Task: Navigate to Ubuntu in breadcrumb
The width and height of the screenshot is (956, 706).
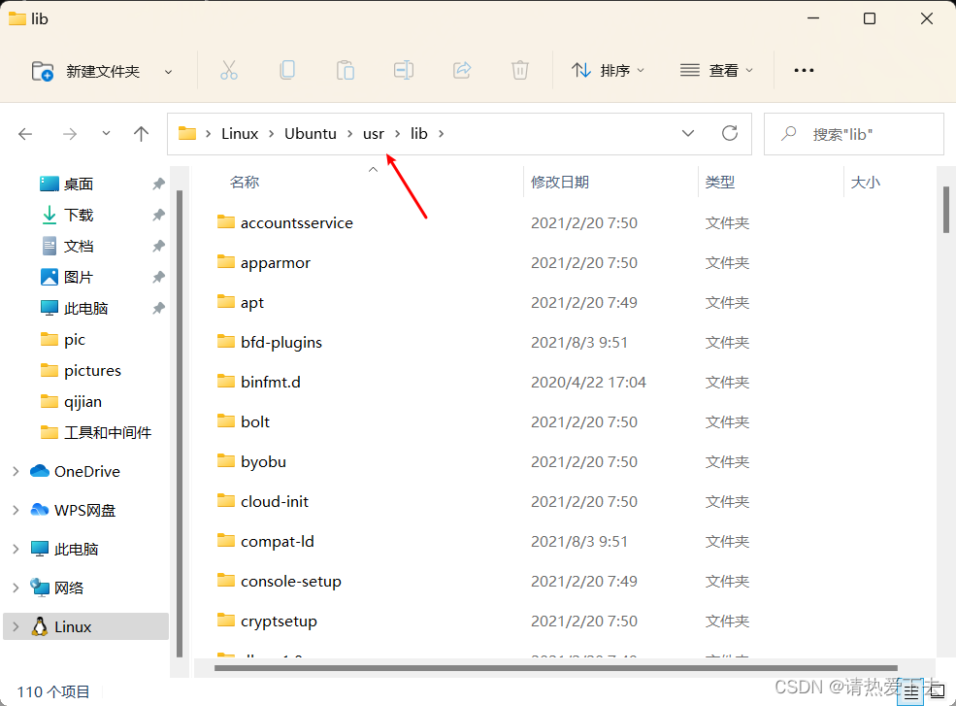Action: [x=311, y=134]
